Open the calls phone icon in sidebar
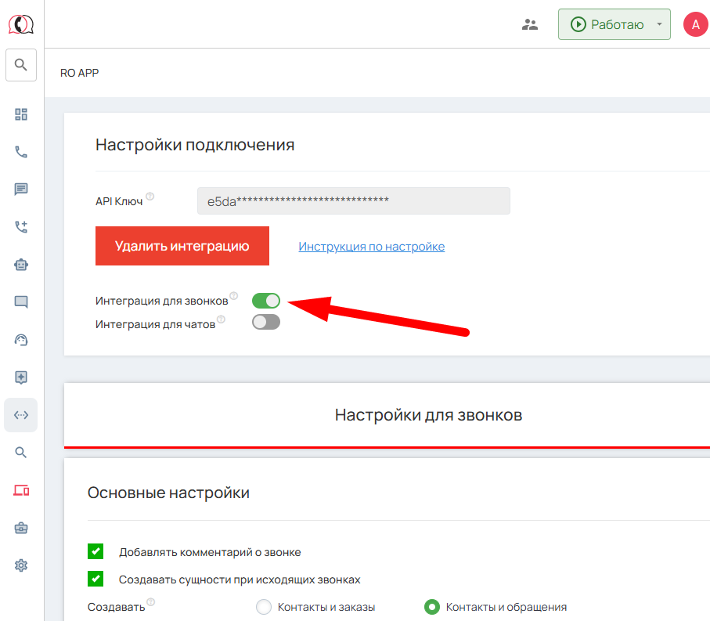The width and height of the screenshot is (710, 621). pyautogui.click(x=21, y=152)
